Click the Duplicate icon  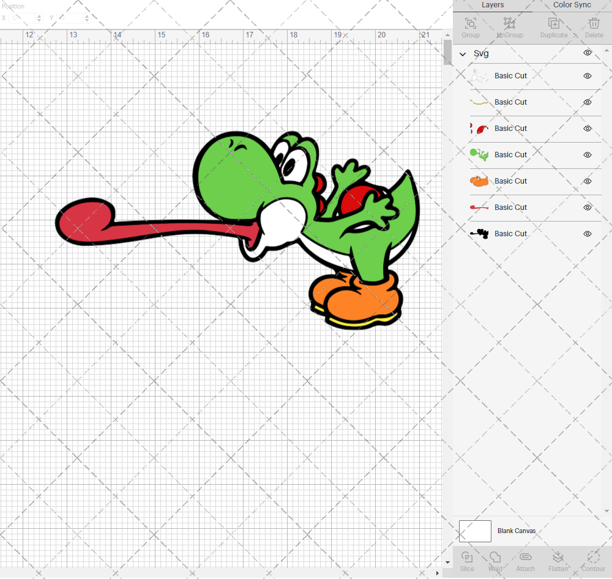click(553, 23)
